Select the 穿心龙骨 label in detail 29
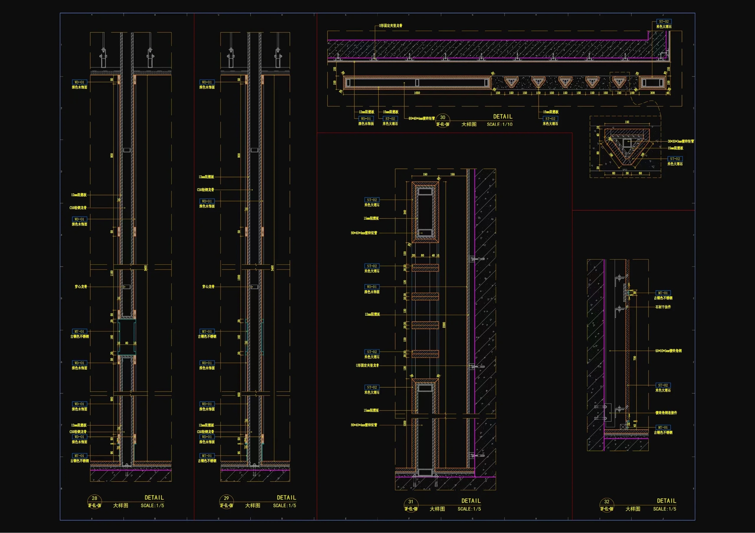The width and height of the screenshot is (755, 533). [x=208, y=287]
